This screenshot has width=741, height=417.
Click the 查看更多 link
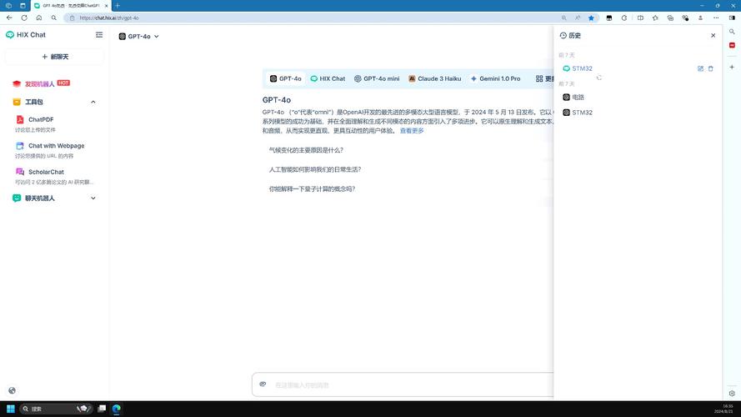(x=412, y=131)
